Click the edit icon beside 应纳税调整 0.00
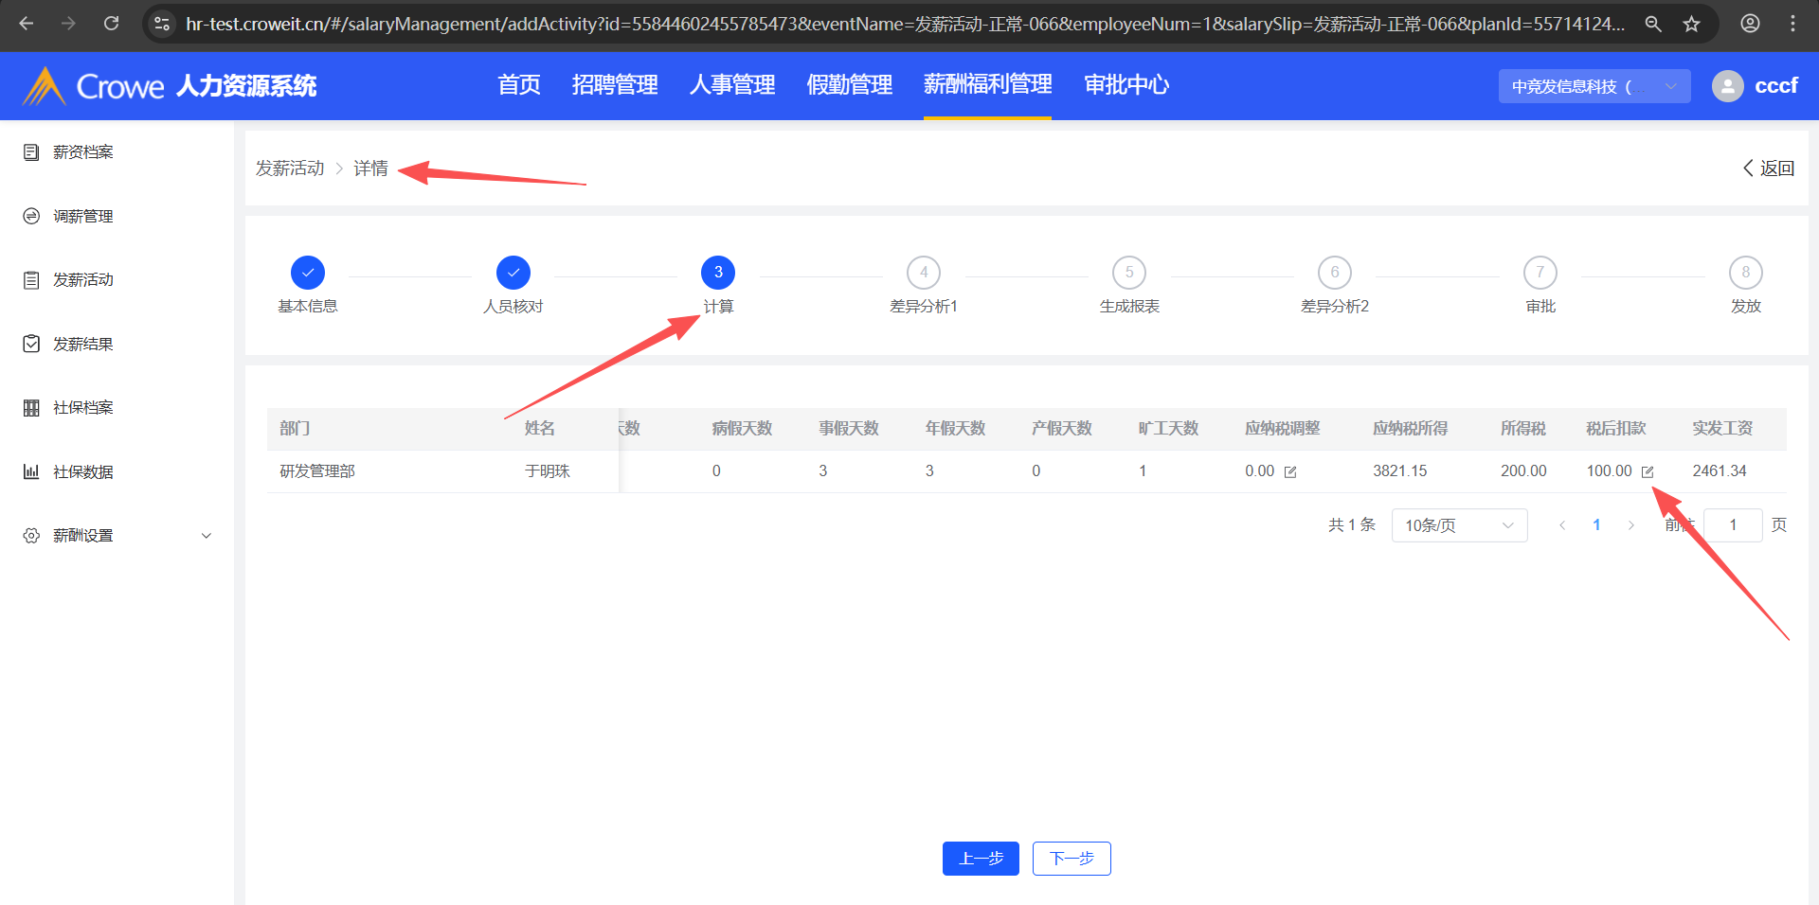The height and width of the screenshot is (905, 1819). pyautogui.click(x=1289, y=471)
